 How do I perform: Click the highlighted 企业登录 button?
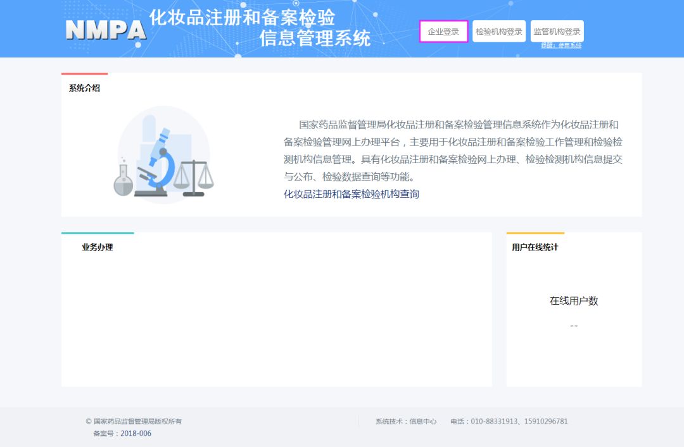(444, 31)
